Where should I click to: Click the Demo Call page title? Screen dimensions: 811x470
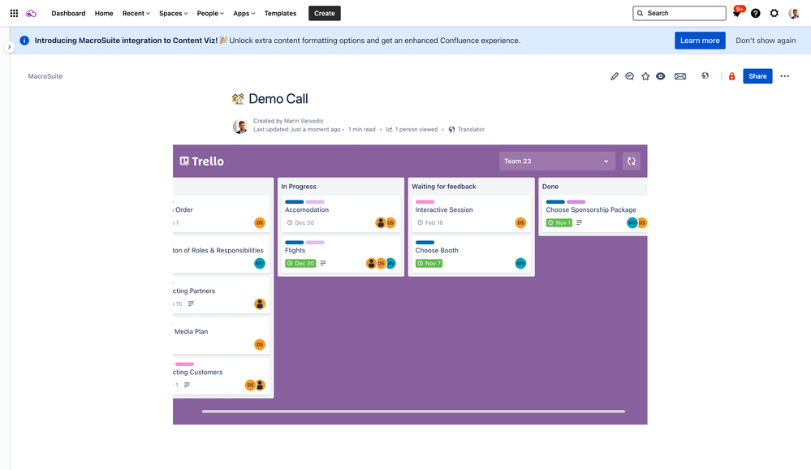pyautogui.click(x=278, y=99)
